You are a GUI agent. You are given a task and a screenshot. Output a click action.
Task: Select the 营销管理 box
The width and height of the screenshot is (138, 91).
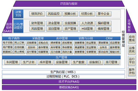[x=103, y=43]
